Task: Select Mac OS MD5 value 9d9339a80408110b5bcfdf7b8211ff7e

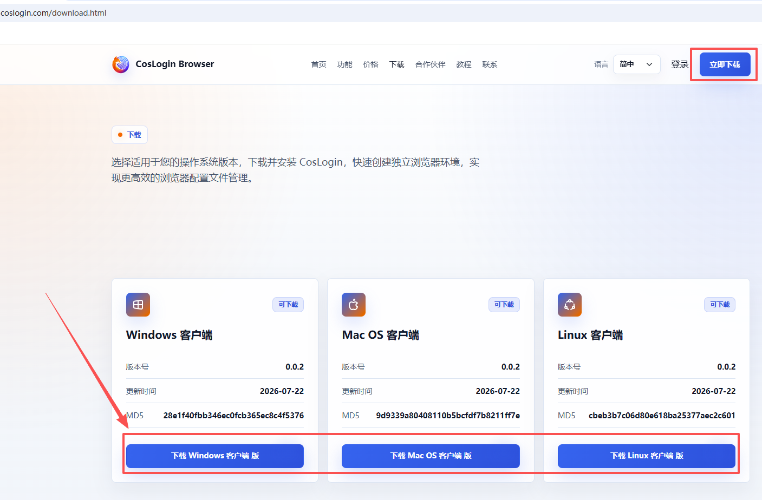Action: pyautogui.click(x=448, y=416)
